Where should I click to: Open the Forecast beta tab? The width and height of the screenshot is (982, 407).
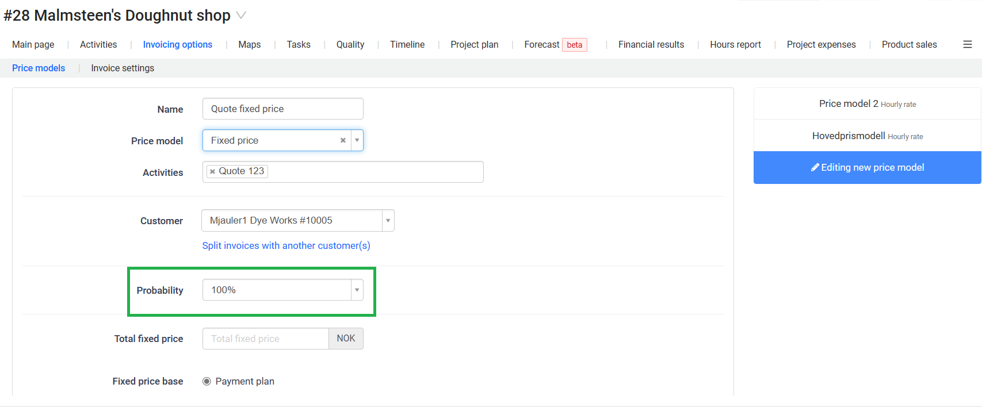click(x=556, y=44)
